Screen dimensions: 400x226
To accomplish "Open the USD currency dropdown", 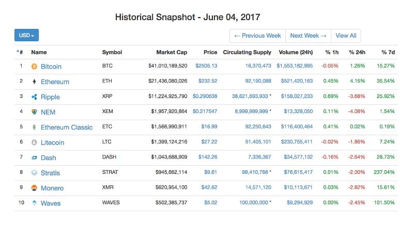I will [x=26, y=35].
